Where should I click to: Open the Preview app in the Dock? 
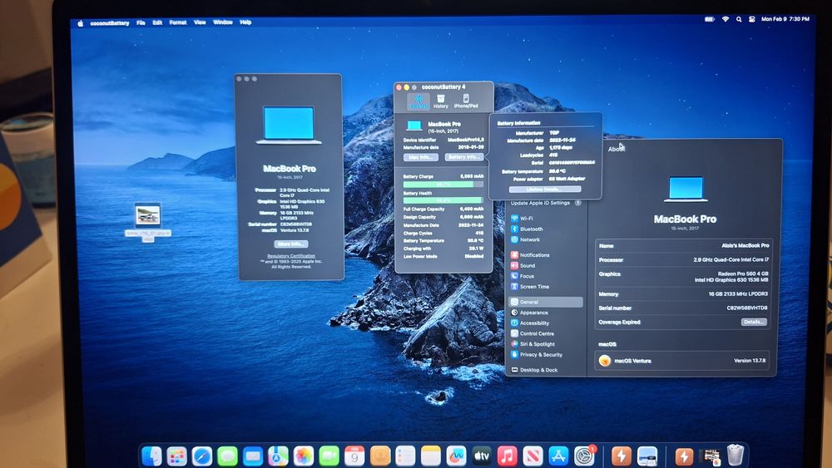tap(647, 456)
